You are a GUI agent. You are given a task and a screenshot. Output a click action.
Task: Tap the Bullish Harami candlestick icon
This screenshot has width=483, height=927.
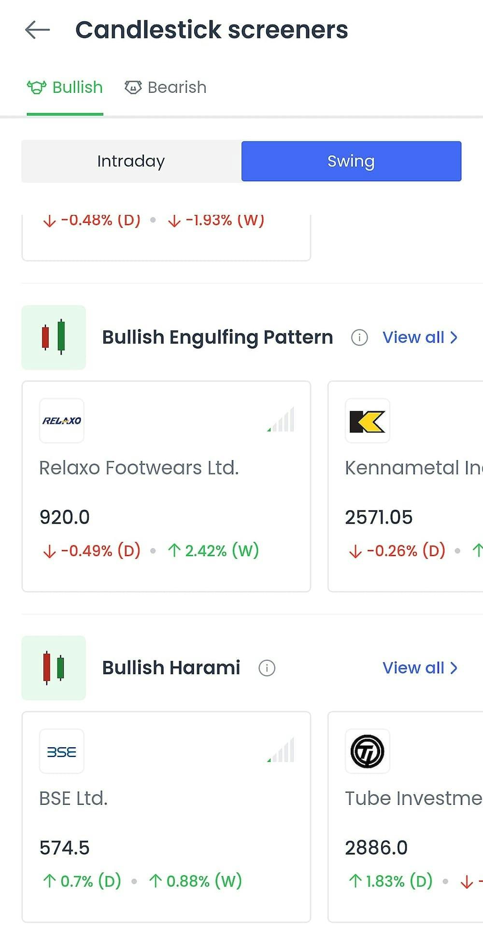[54, 668]
